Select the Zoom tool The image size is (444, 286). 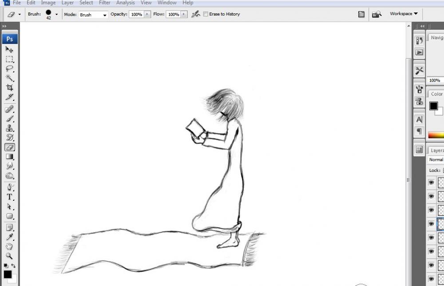tap(9, 256)
